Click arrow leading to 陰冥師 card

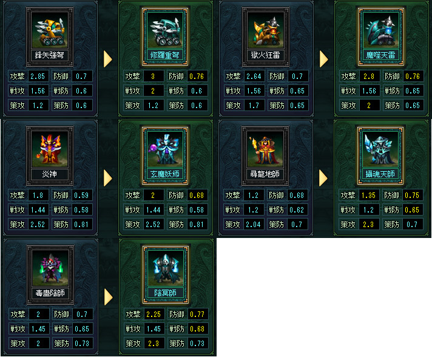(108, 297)
